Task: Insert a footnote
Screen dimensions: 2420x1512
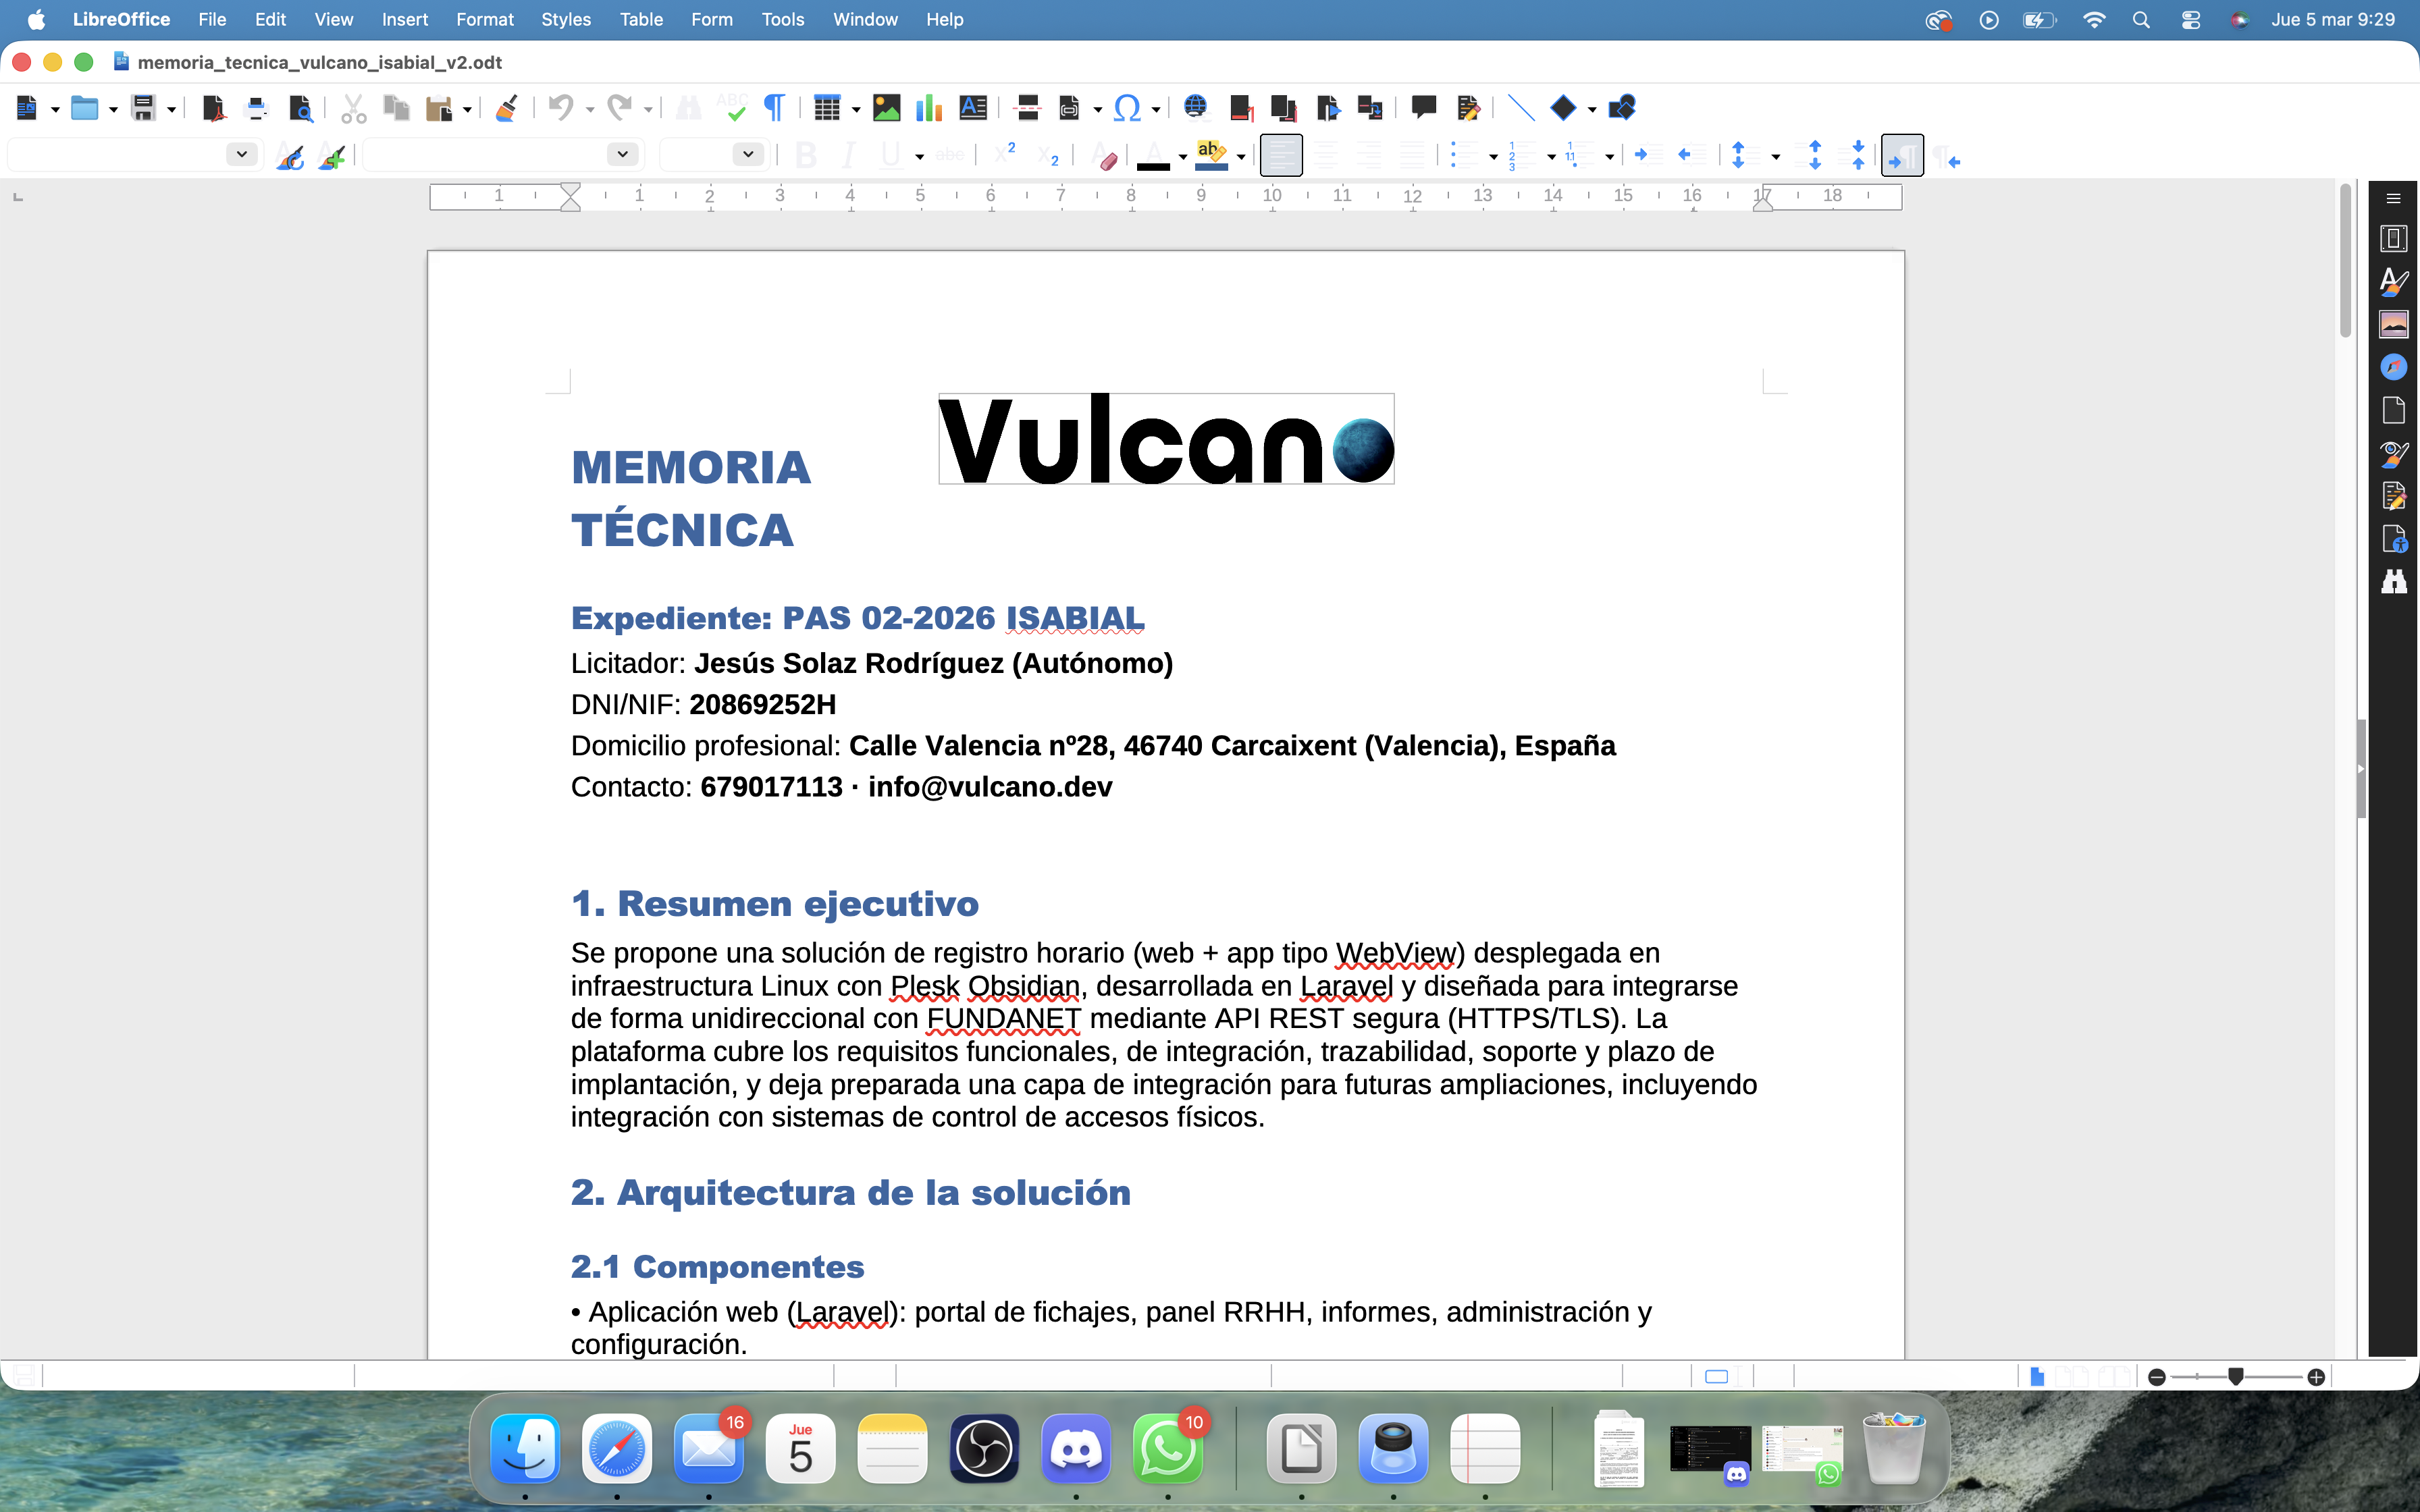Action: pyautogui.click(x=1241, y=108)
